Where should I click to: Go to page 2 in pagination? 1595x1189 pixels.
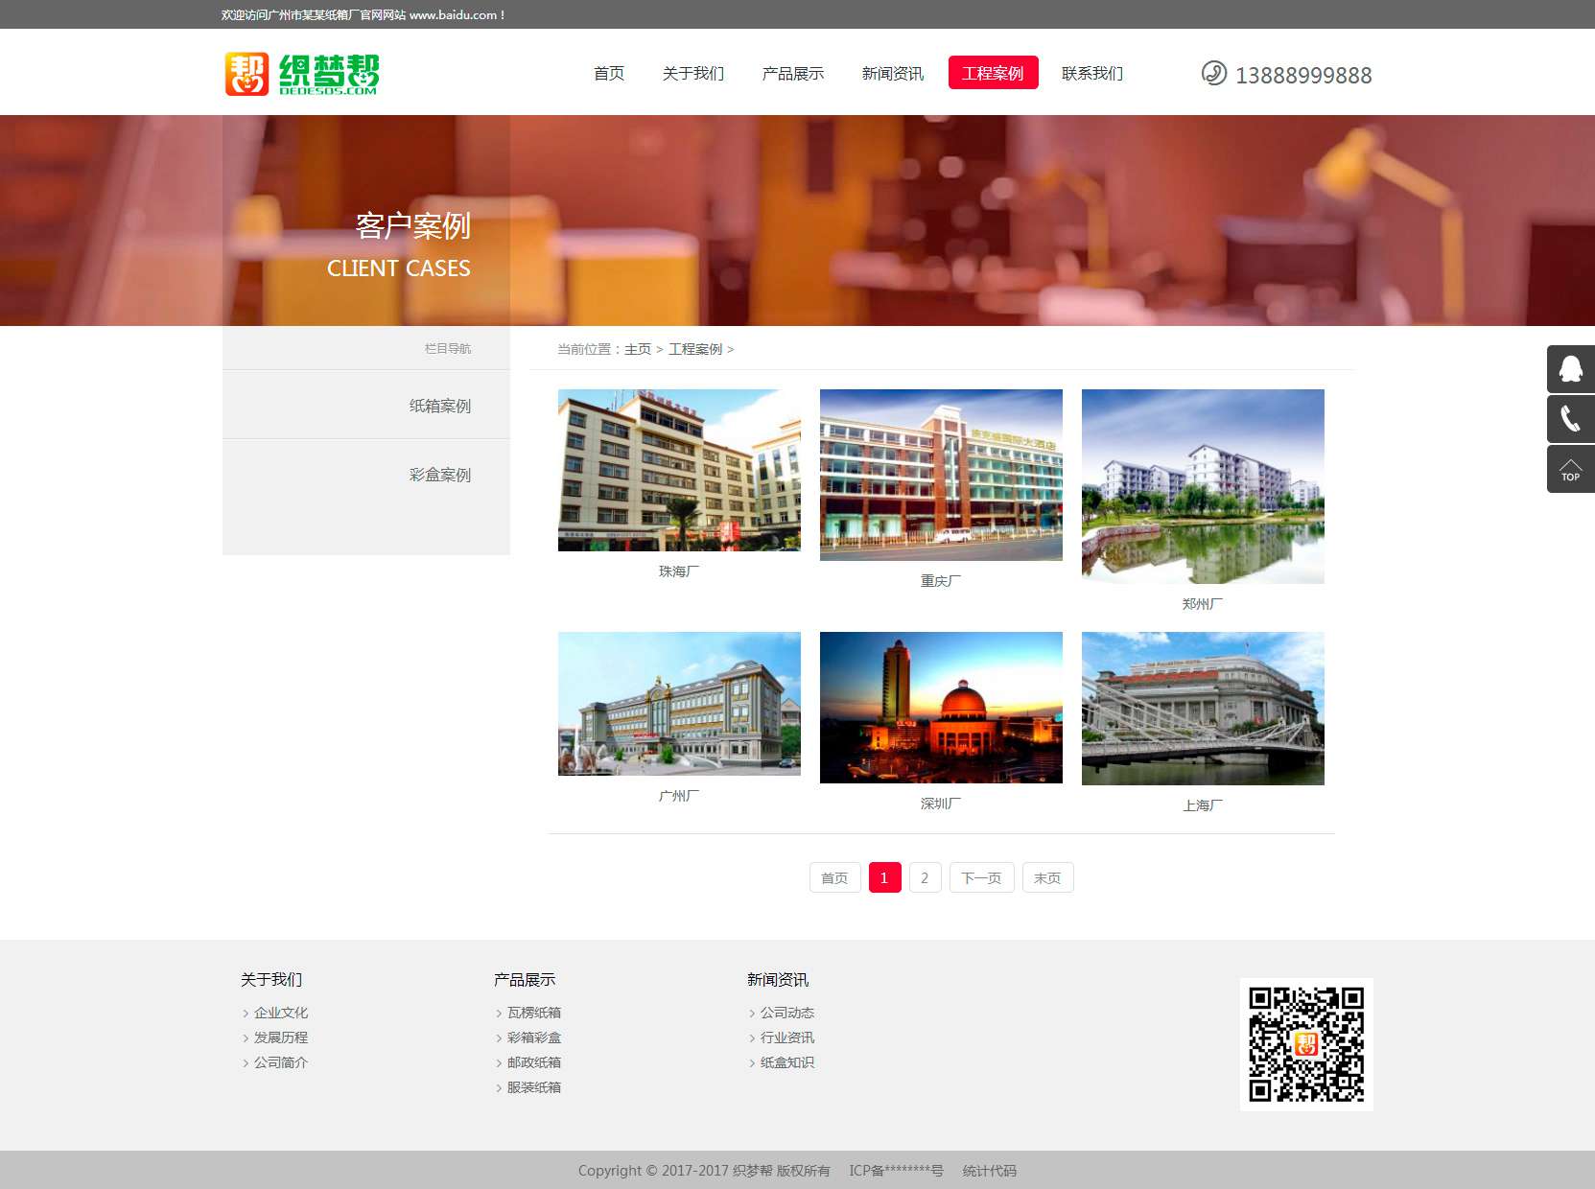click(925, 878)
